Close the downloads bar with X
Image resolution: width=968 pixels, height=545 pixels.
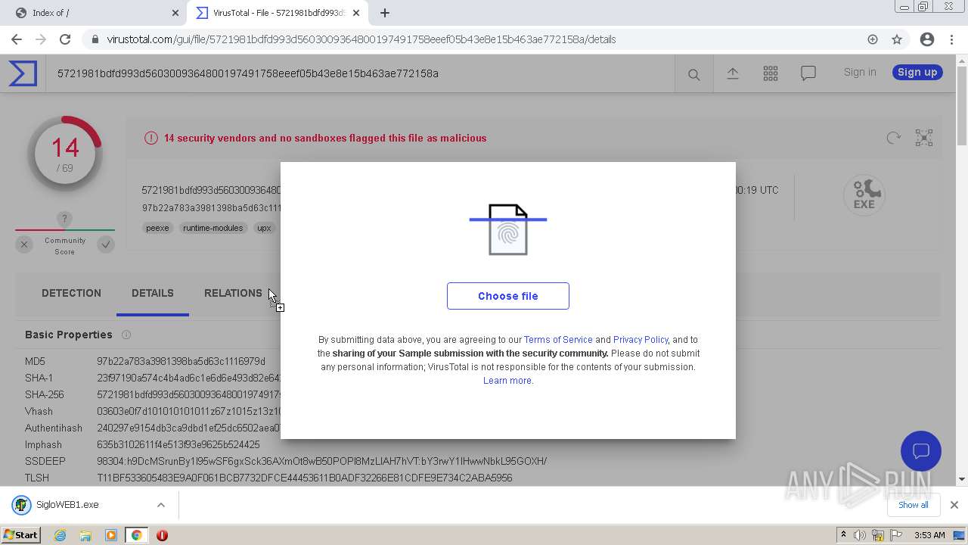click(954, 505)
